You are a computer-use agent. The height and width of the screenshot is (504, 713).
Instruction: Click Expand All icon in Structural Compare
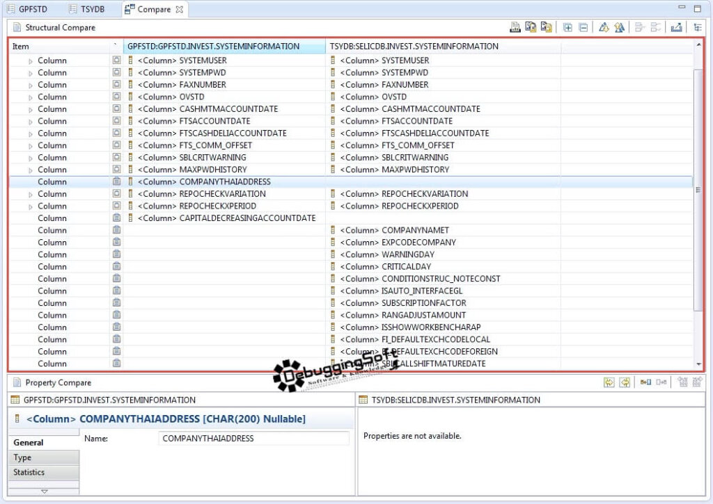coord(567,28)
